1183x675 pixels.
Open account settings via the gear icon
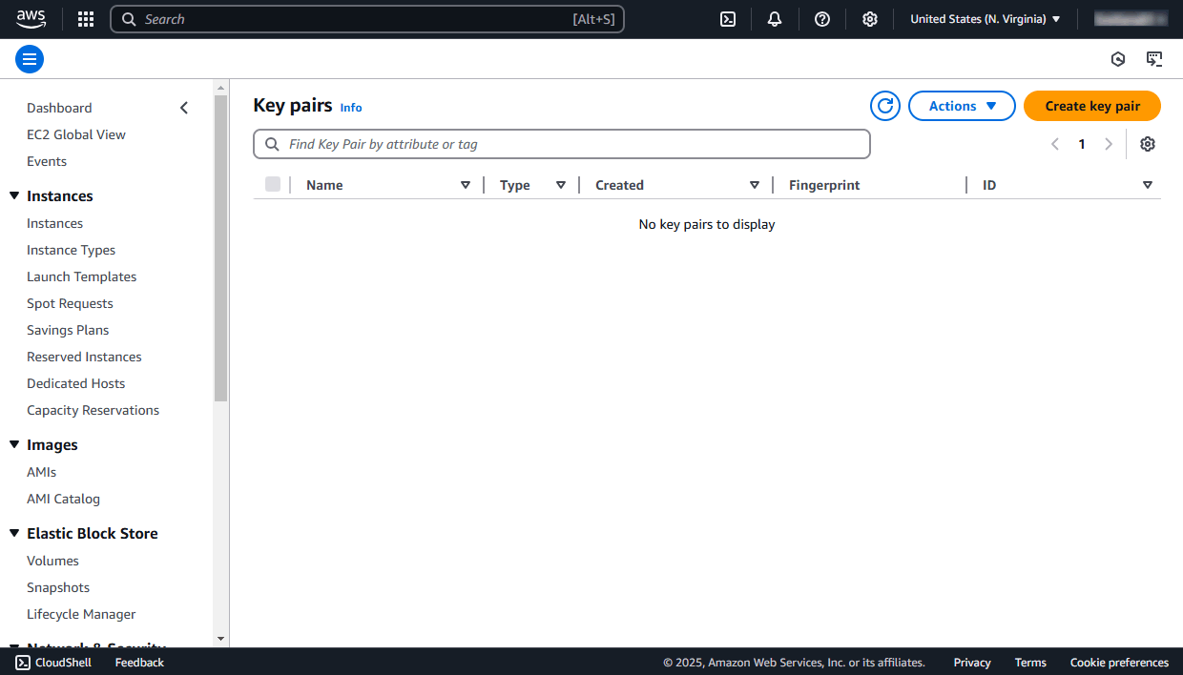point(869,19)
